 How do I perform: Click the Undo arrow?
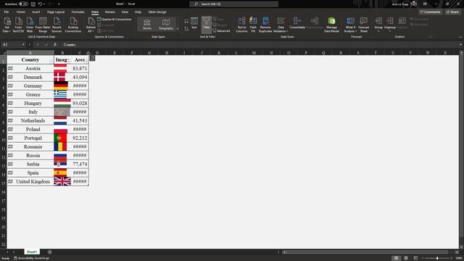(40, 4)
